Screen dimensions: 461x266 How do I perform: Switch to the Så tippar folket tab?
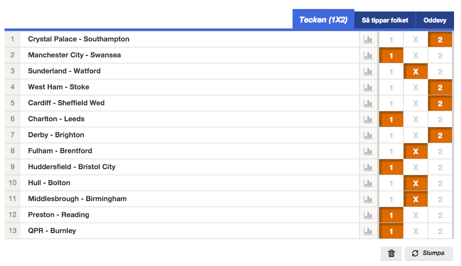[x=385, y=20]
